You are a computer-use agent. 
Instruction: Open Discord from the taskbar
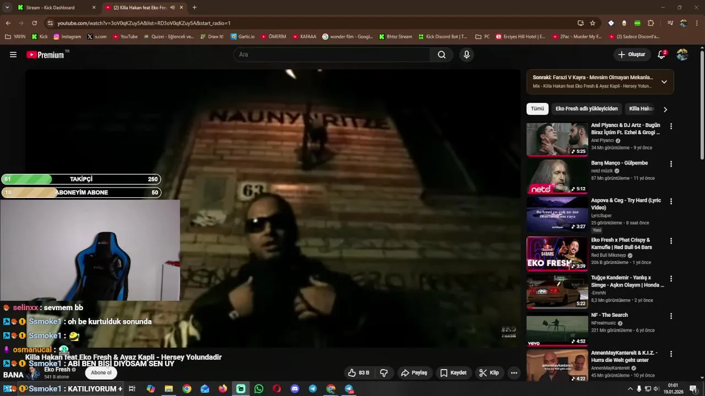point(295,389)
